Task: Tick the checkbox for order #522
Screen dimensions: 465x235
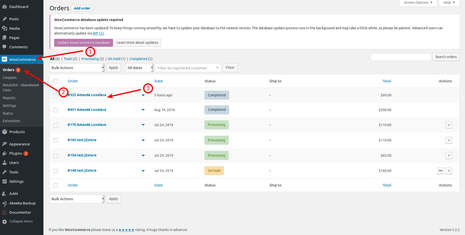Action: [56, 95]
